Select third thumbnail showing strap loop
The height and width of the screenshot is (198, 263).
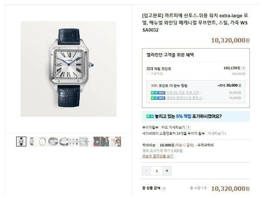pyautogui.click(x=42, y=142)
